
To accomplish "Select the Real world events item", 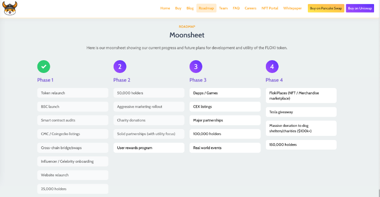I will click(x=225, y=148).
